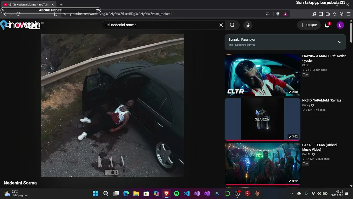Open OneDrive cloud tray icon
353x199 pixels.
tap(299, 193)
